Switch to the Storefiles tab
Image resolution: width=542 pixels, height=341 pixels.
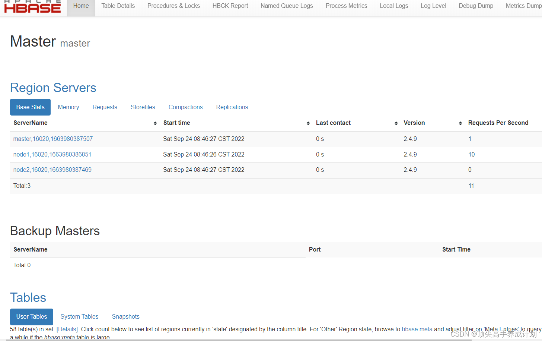click(143, 107)
